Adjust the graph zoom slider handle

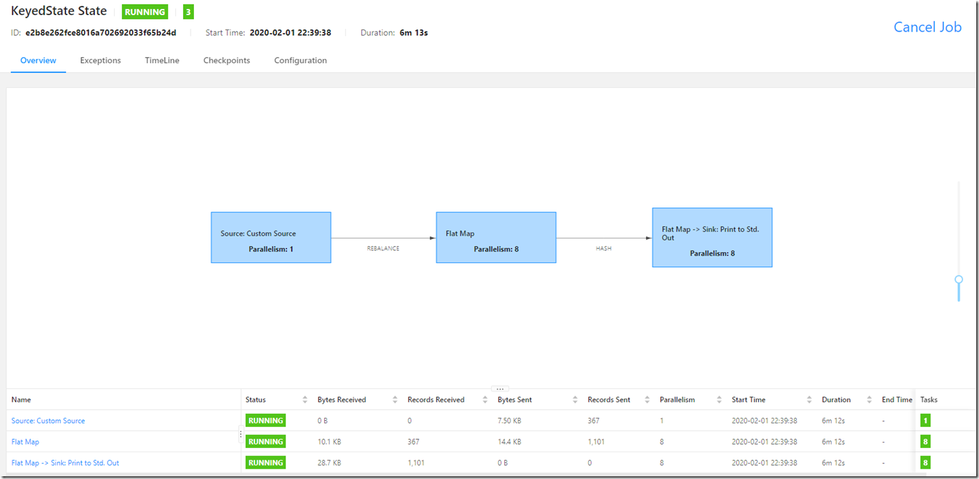958,280
